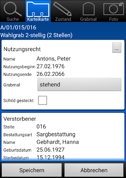Viewport: 126px width, 178px height.
Task: Open the Nutzungsrecht ellipsis button
Action: click(x=117, y=48)
